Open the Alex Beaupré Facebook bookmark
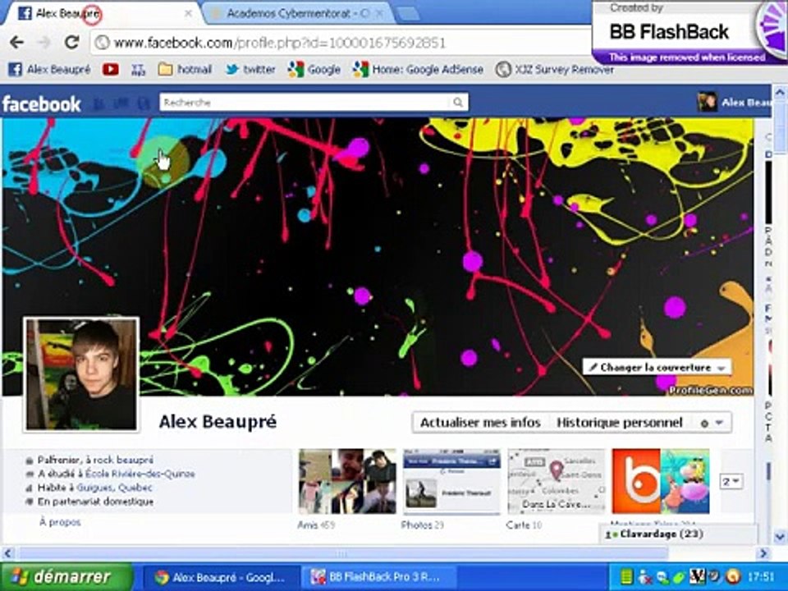 (x=50, y=69)
